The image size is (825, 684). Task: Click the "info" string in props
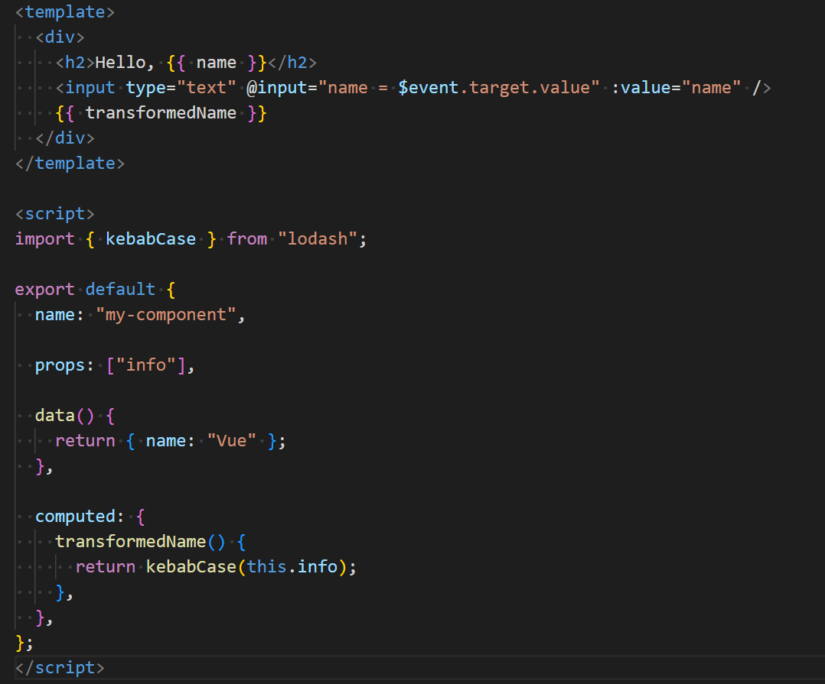(145, 365)
